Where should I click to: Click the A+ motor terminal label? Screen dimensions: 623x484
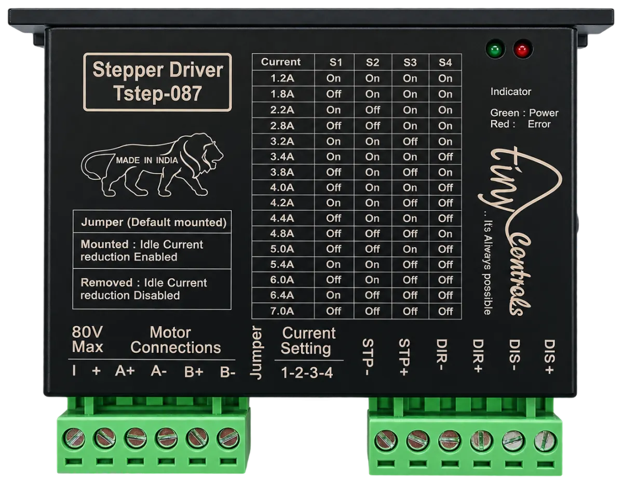coord(125,371)
